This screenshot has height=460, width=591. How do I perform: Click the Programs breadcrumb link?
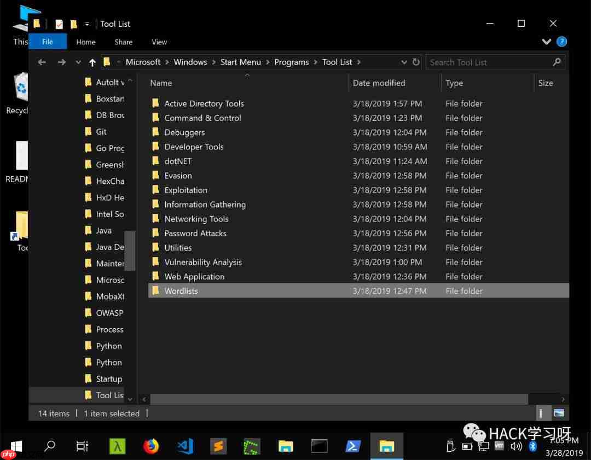pyautogui.click(x=292, y=62)
